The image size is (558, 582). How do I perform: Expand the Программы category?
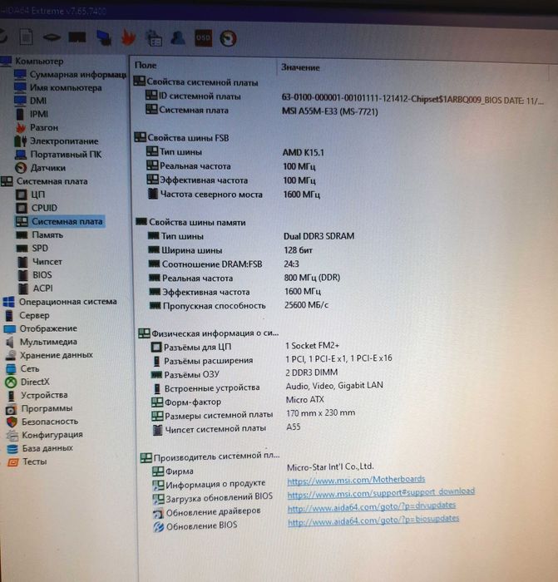pyautogui.click(x=47, y=409)
